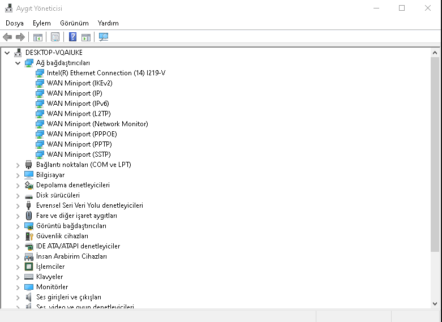Viewport: 442px width, 322px height.
Task: Click the vertical scrollbar thumb
Action: [435, 154]
